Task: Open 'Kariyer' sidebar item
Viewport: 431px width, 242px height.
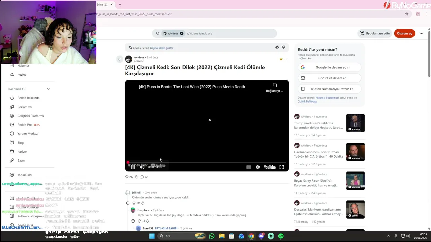Action: (x=22, y=152)
